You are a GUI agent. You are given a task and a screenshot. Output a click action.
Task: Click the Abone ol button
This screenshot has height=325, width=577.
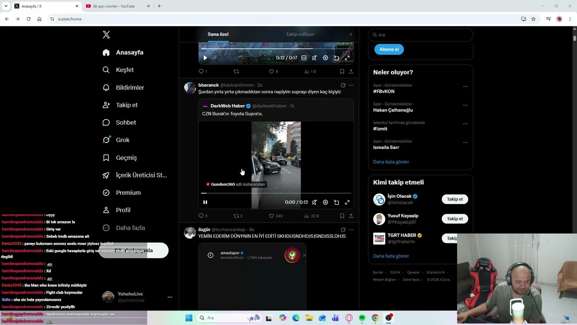[389, 49]
